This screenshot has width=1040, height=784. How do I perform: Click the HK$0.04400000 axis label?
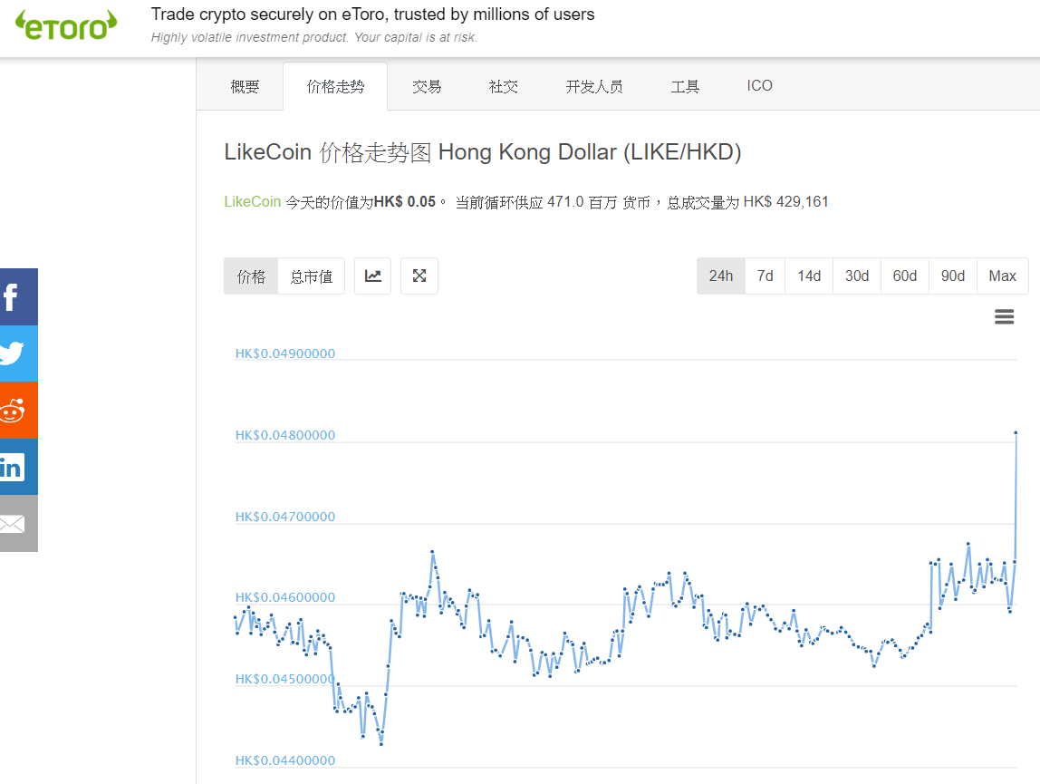coord(285,760)
